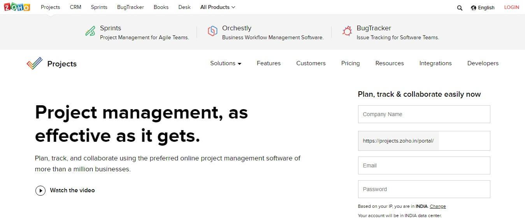Viewport: 525px width, 221px height.
Task: Open CRM in the top bar
Action: (76, 7)
